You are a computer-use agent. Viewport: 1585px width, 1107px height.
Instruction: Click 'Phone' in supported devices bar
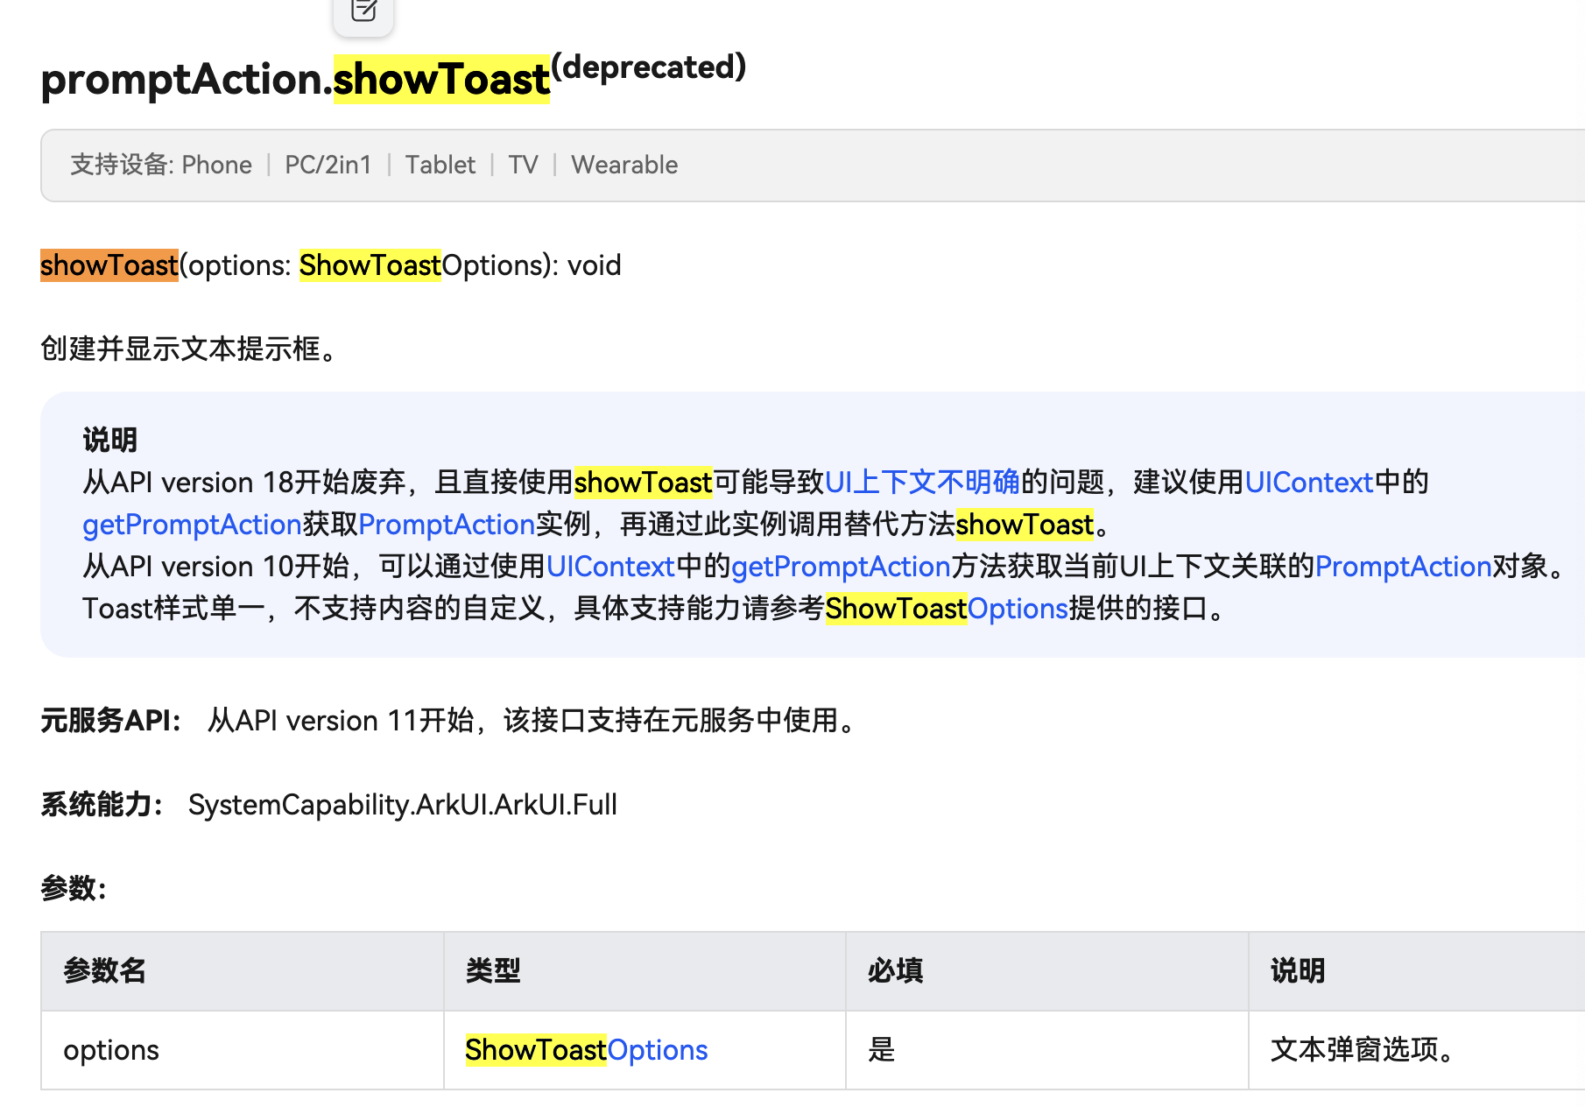[216, 165]
